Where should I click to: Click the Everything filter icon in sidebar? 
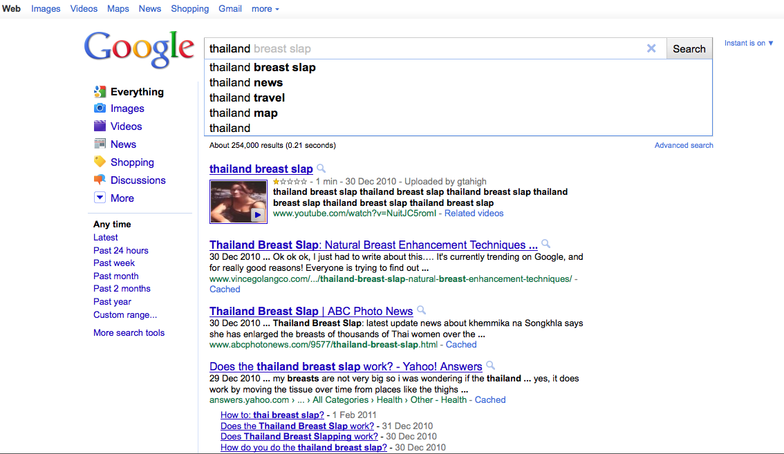point(100,91)
